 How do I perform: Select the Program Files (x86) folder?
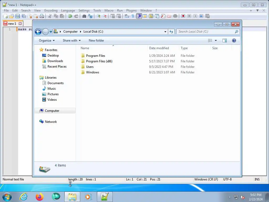(99, 61)
